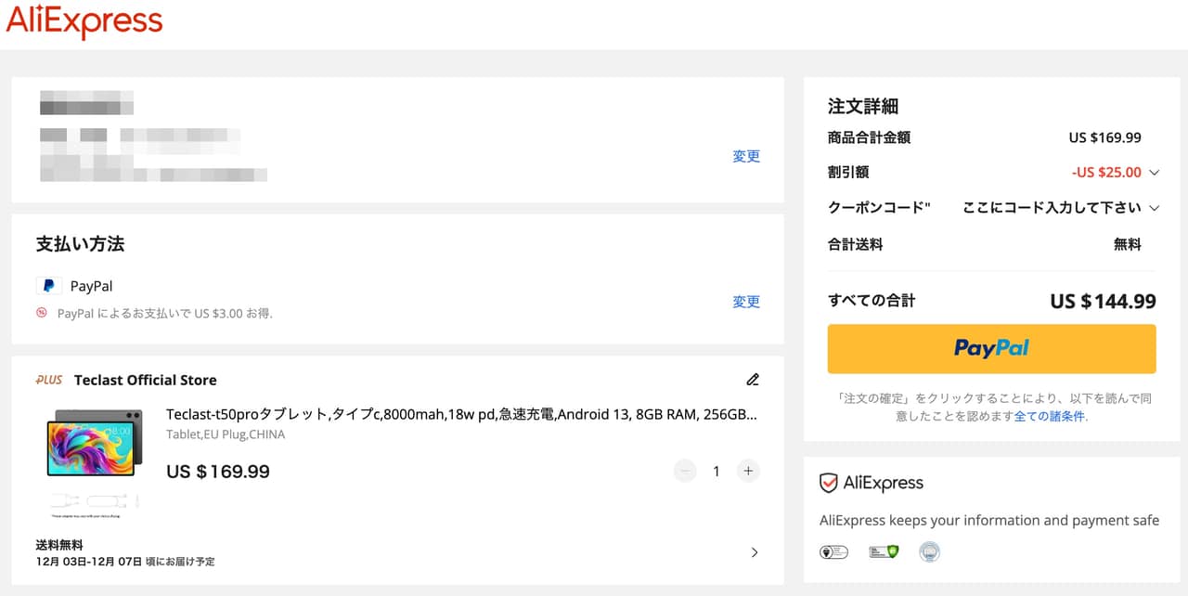Screen dimensions: 1188x596
Task: Decrease item quantity with minus button
Action: [x=686, y=471]
